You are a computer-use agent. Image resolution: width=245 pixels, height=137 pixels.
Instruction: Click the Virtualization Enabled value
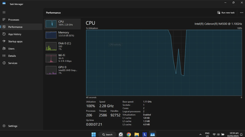(x=147, y=115)
